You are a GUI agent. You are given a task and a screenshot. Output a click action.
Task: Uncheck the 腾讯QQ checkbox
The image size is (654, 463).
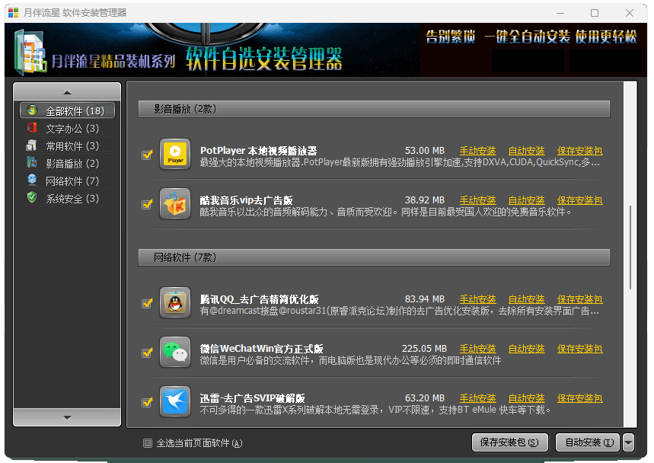(147, 303)
